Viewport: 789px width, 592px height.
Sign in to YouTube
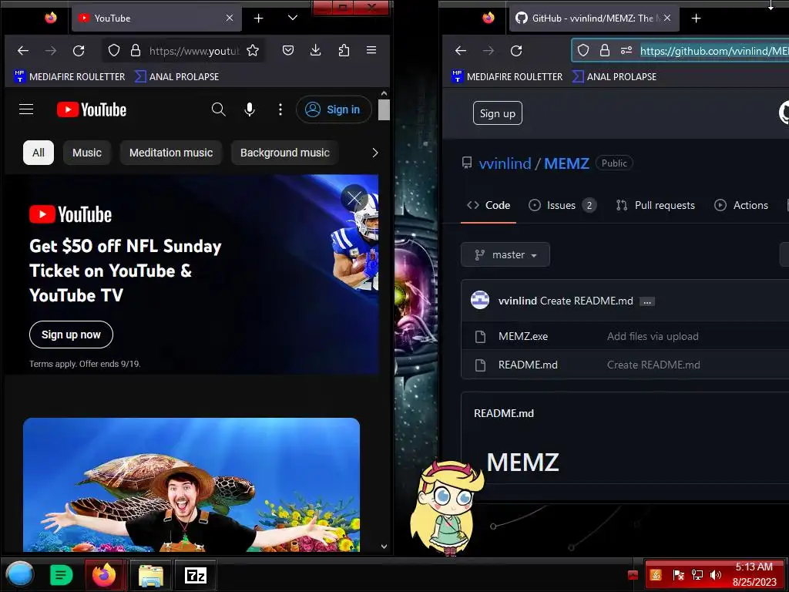click(x=333, y=109)
